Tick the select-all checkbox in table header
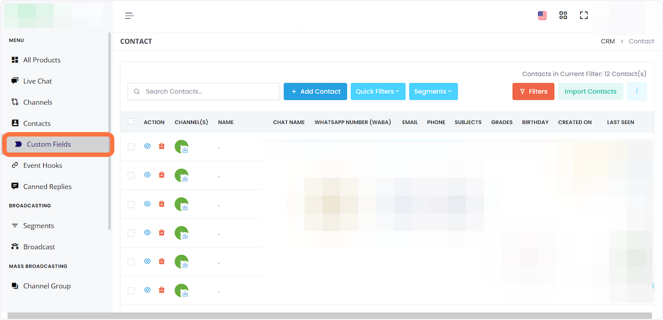The width and height of the screenshot is (663, 320). coord(131,122)
